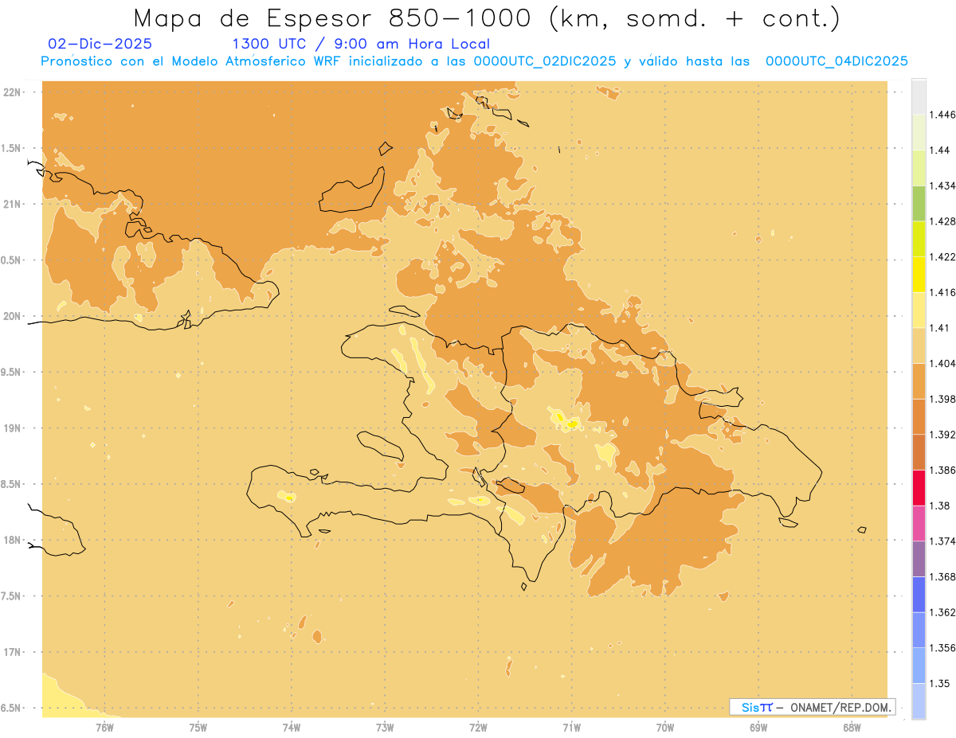Click the '72W' longitude axis label
Screen dimensions: 956x738
479,727
